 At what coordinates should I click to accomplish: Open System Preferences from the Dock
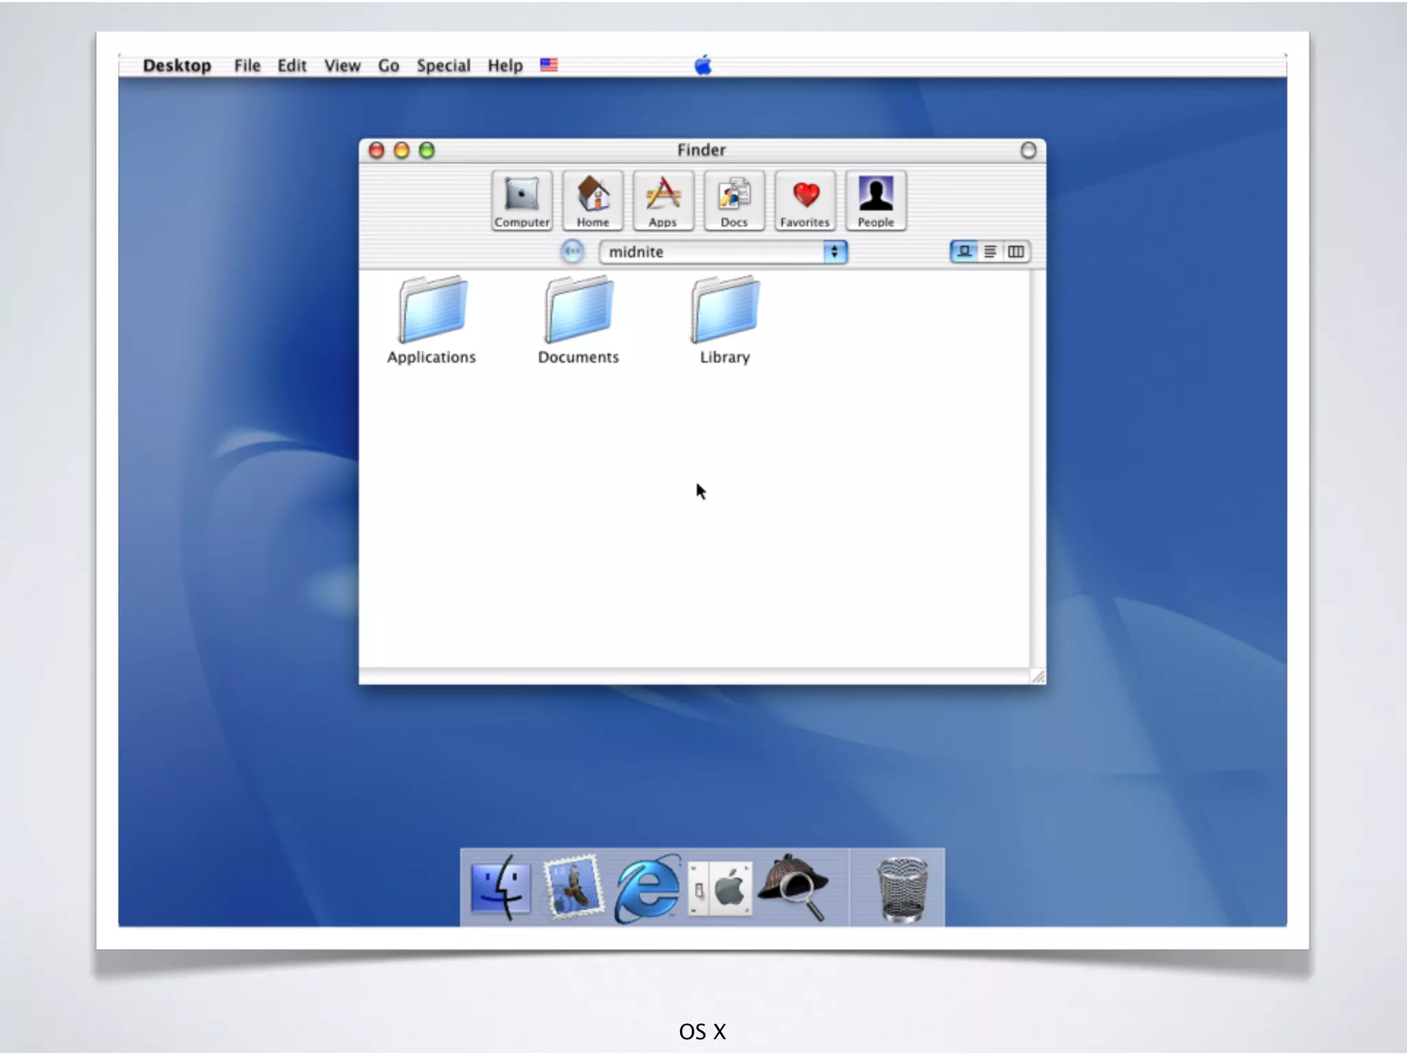pos(721,889)
